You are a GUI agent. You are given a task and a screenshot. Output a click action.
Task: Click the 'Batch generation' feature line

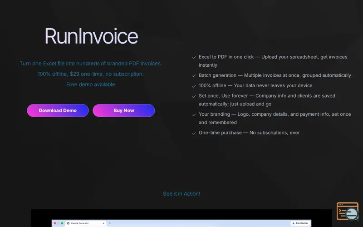275,75
